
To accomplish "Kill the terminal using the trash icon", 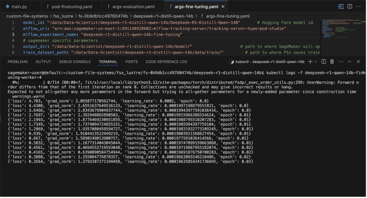I will 332,61.
